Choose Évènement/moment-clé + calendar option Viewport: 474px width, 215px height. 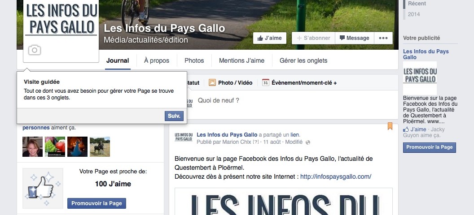coord(299,82)
